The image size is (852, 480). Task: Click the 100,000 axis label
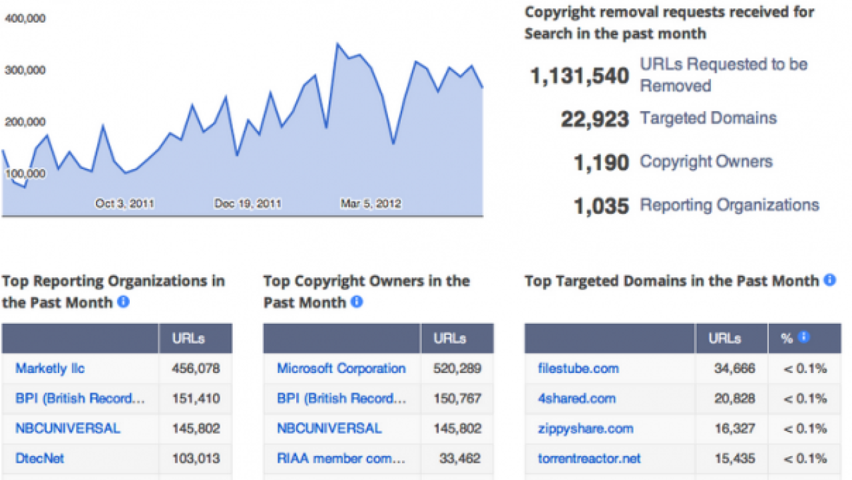25,174
